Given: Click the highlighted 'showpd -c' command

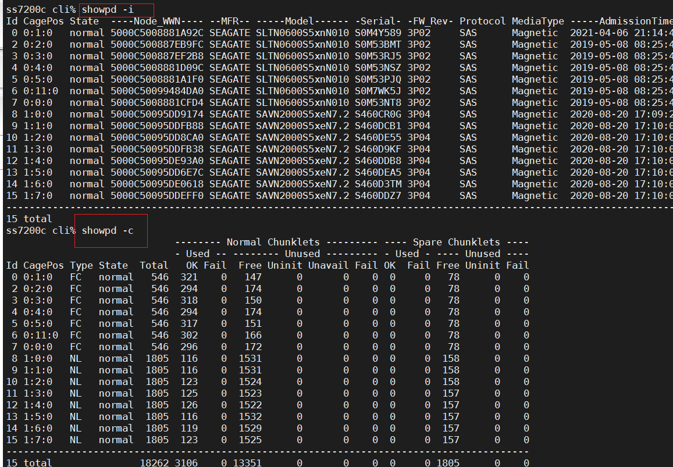Looking at the screenshot, I should [x=108, y=231].
